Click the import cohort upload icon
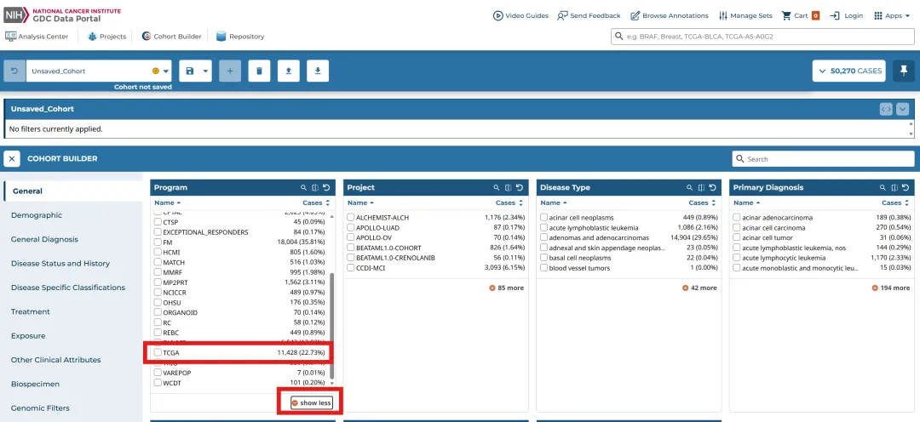 [288, 71]
